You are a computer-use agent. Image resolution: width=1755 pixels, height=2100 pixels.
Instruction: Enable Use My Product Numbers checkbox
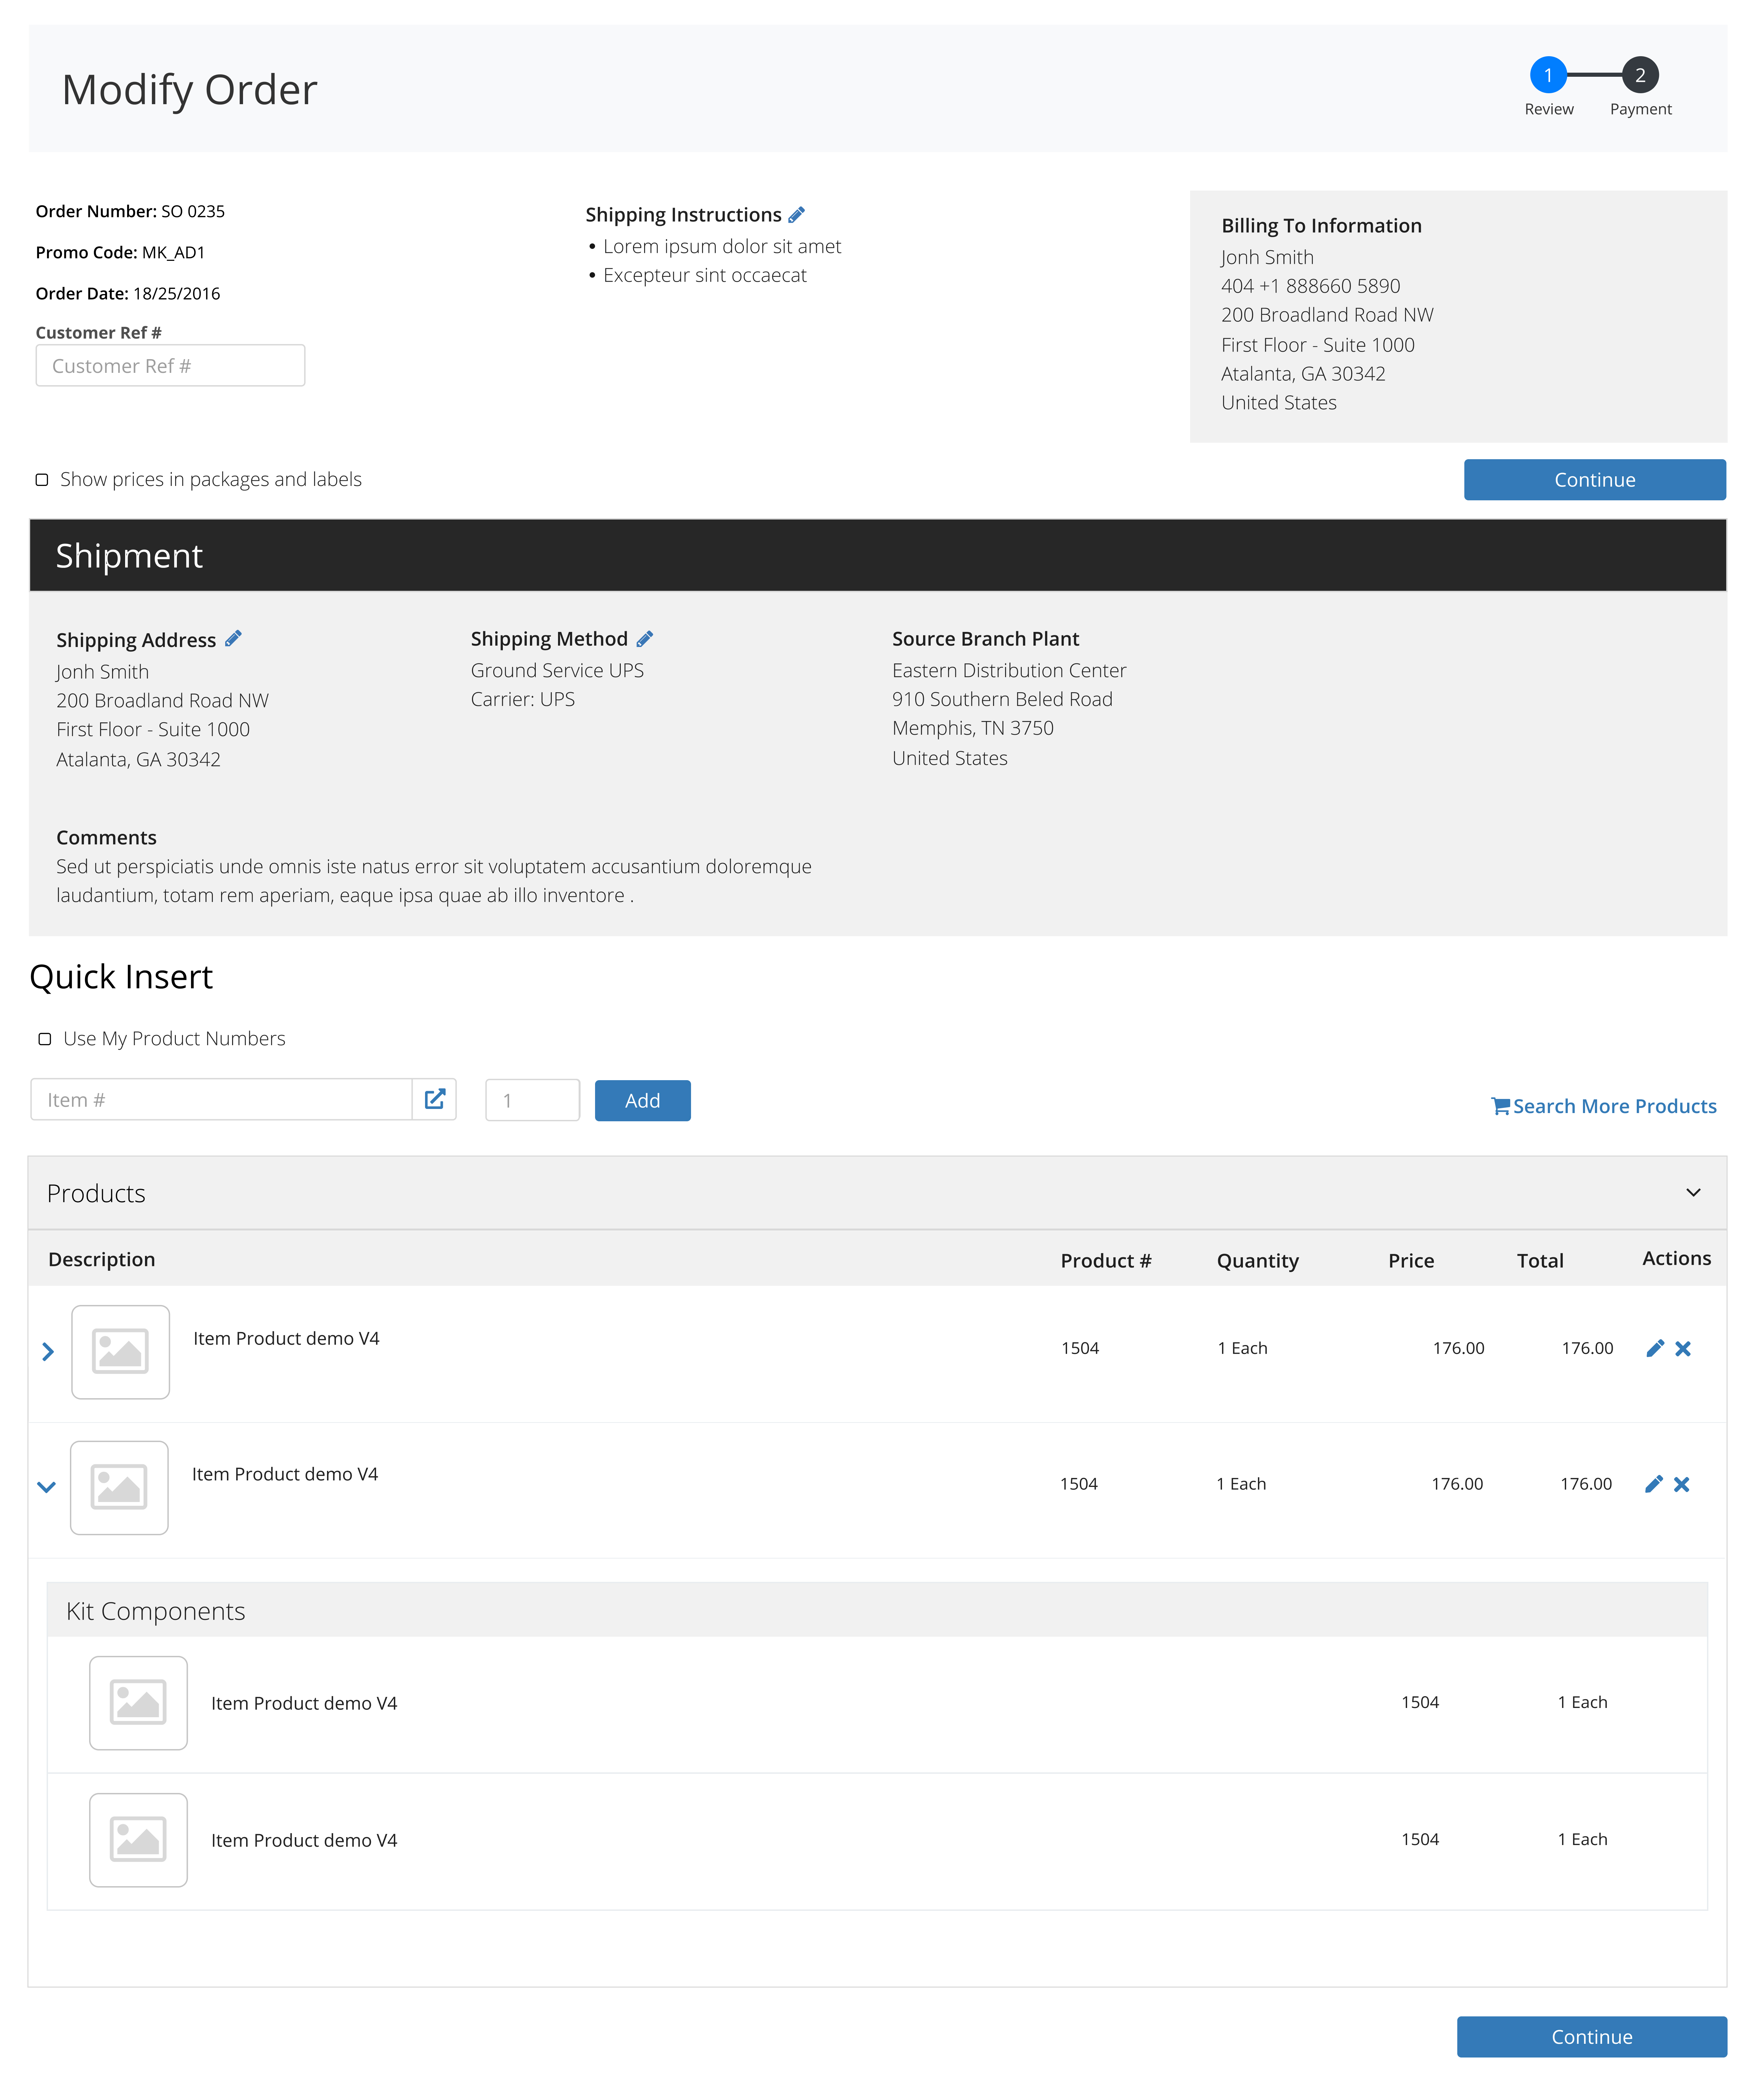45,1039
